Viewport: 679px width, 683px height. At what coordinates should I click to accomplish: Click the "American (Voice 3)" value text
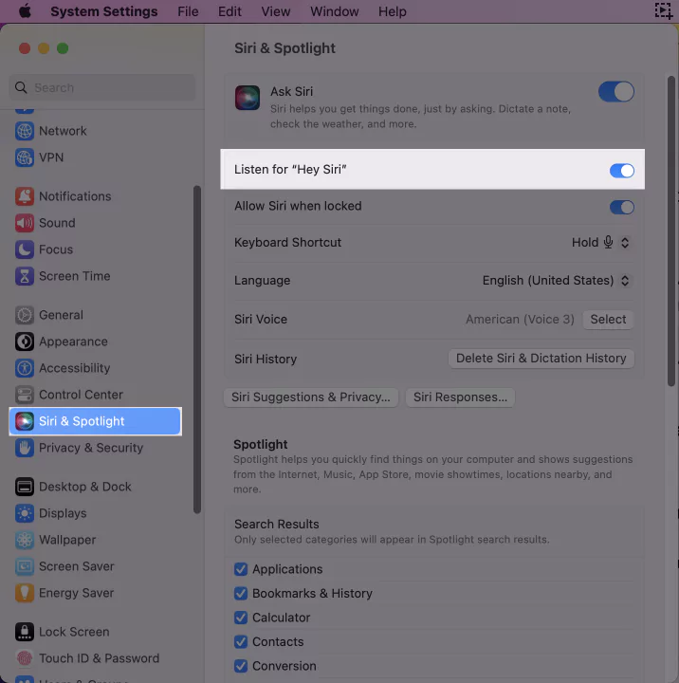(520, 320)
